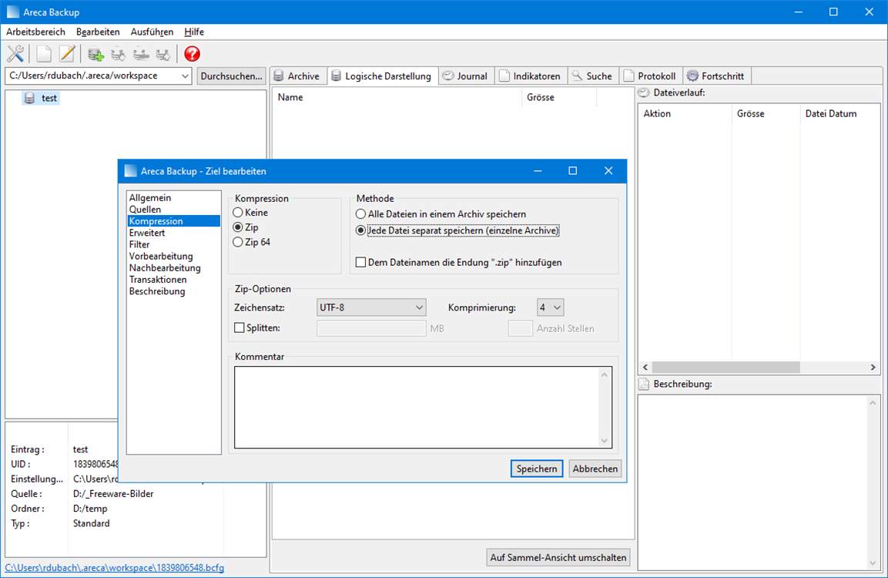This screenshot has height=578, width=888.
Task: Click the Suche tab's magnifier icon
Action: [577, 76]
